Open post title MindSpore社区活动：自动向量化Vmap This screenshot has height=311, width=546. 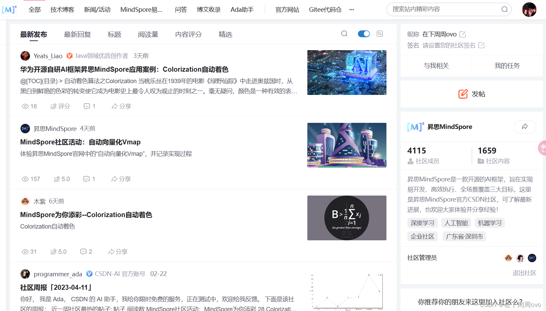(80, 142)
